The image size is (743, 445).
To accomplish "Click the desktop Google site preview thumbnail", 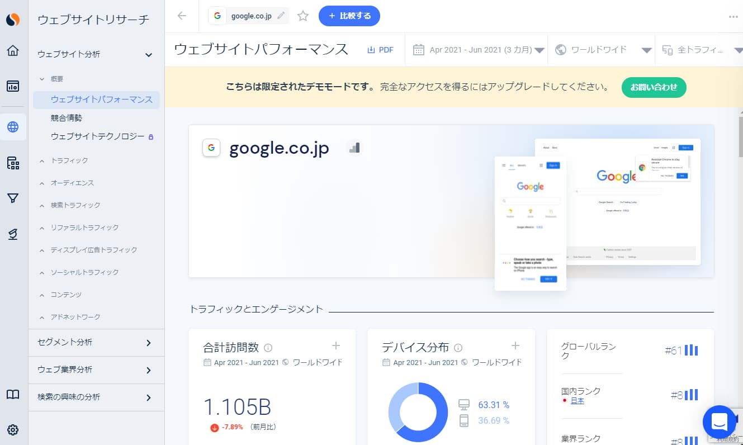I will tap(617, 202).
